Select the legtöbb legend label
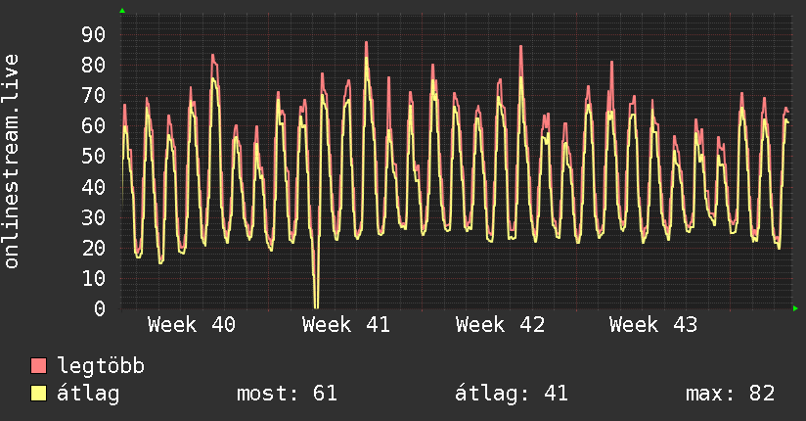Screen dimensions: 806x421 [x=101, y=366]
